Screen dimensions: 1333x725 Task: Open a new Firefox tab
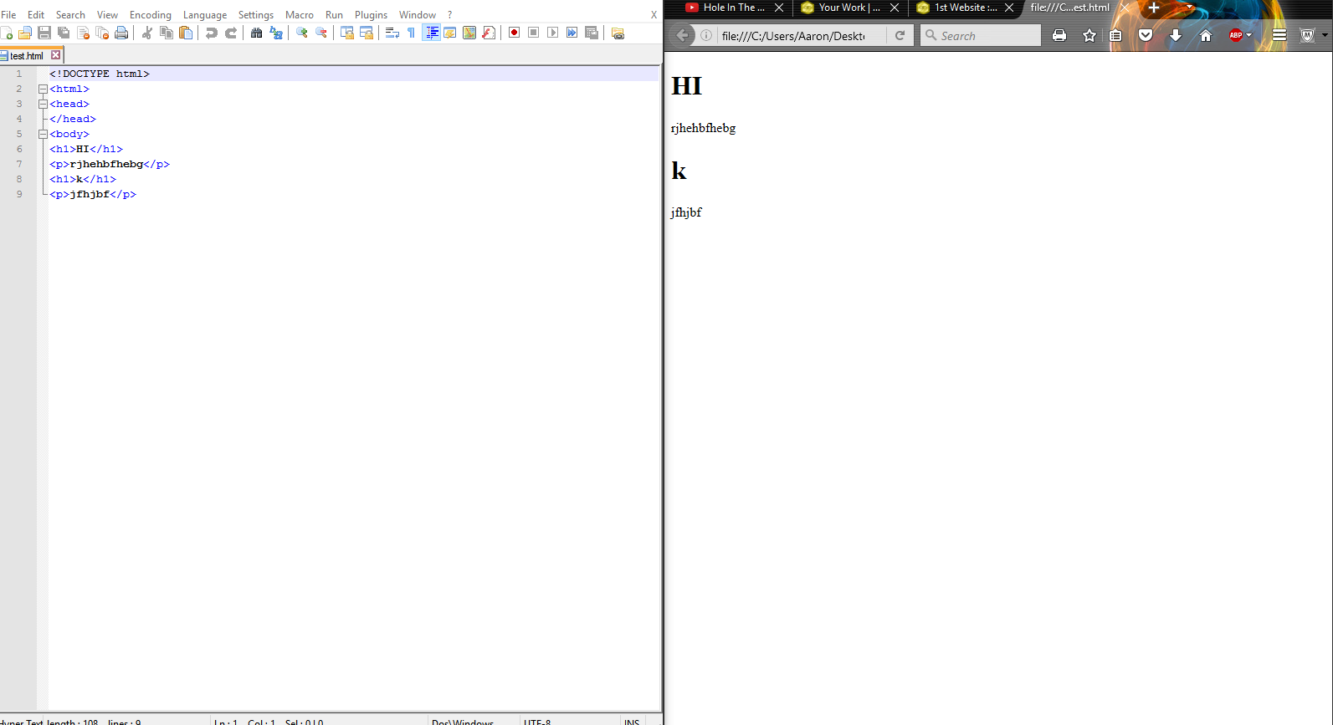[1153, 8]
